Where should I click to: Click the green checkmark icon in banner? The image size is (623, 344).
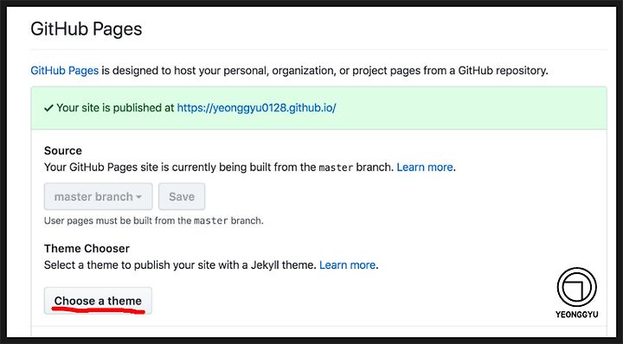(x=48, y=108)
